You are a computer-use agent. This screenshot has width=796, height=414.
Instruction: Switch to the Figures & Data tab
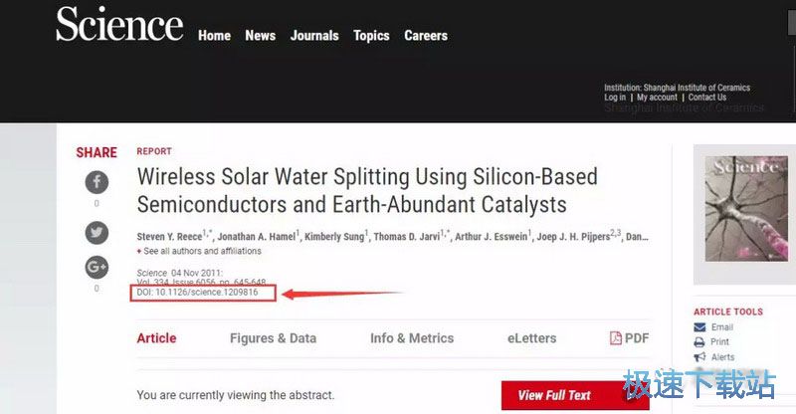[x=273, y=338]
